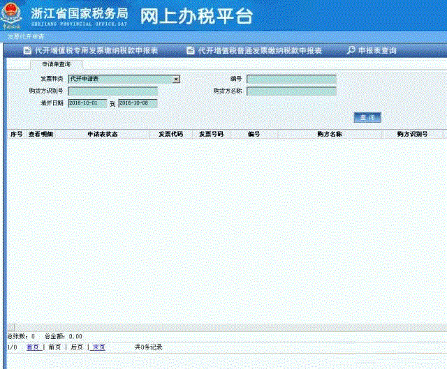Click the 序号 column header
Screen dimensions: 447x369
coord(16,134)
